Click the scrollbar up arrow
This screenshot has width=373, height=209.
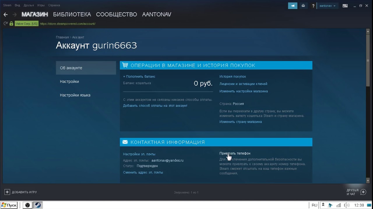pos(368,31)
